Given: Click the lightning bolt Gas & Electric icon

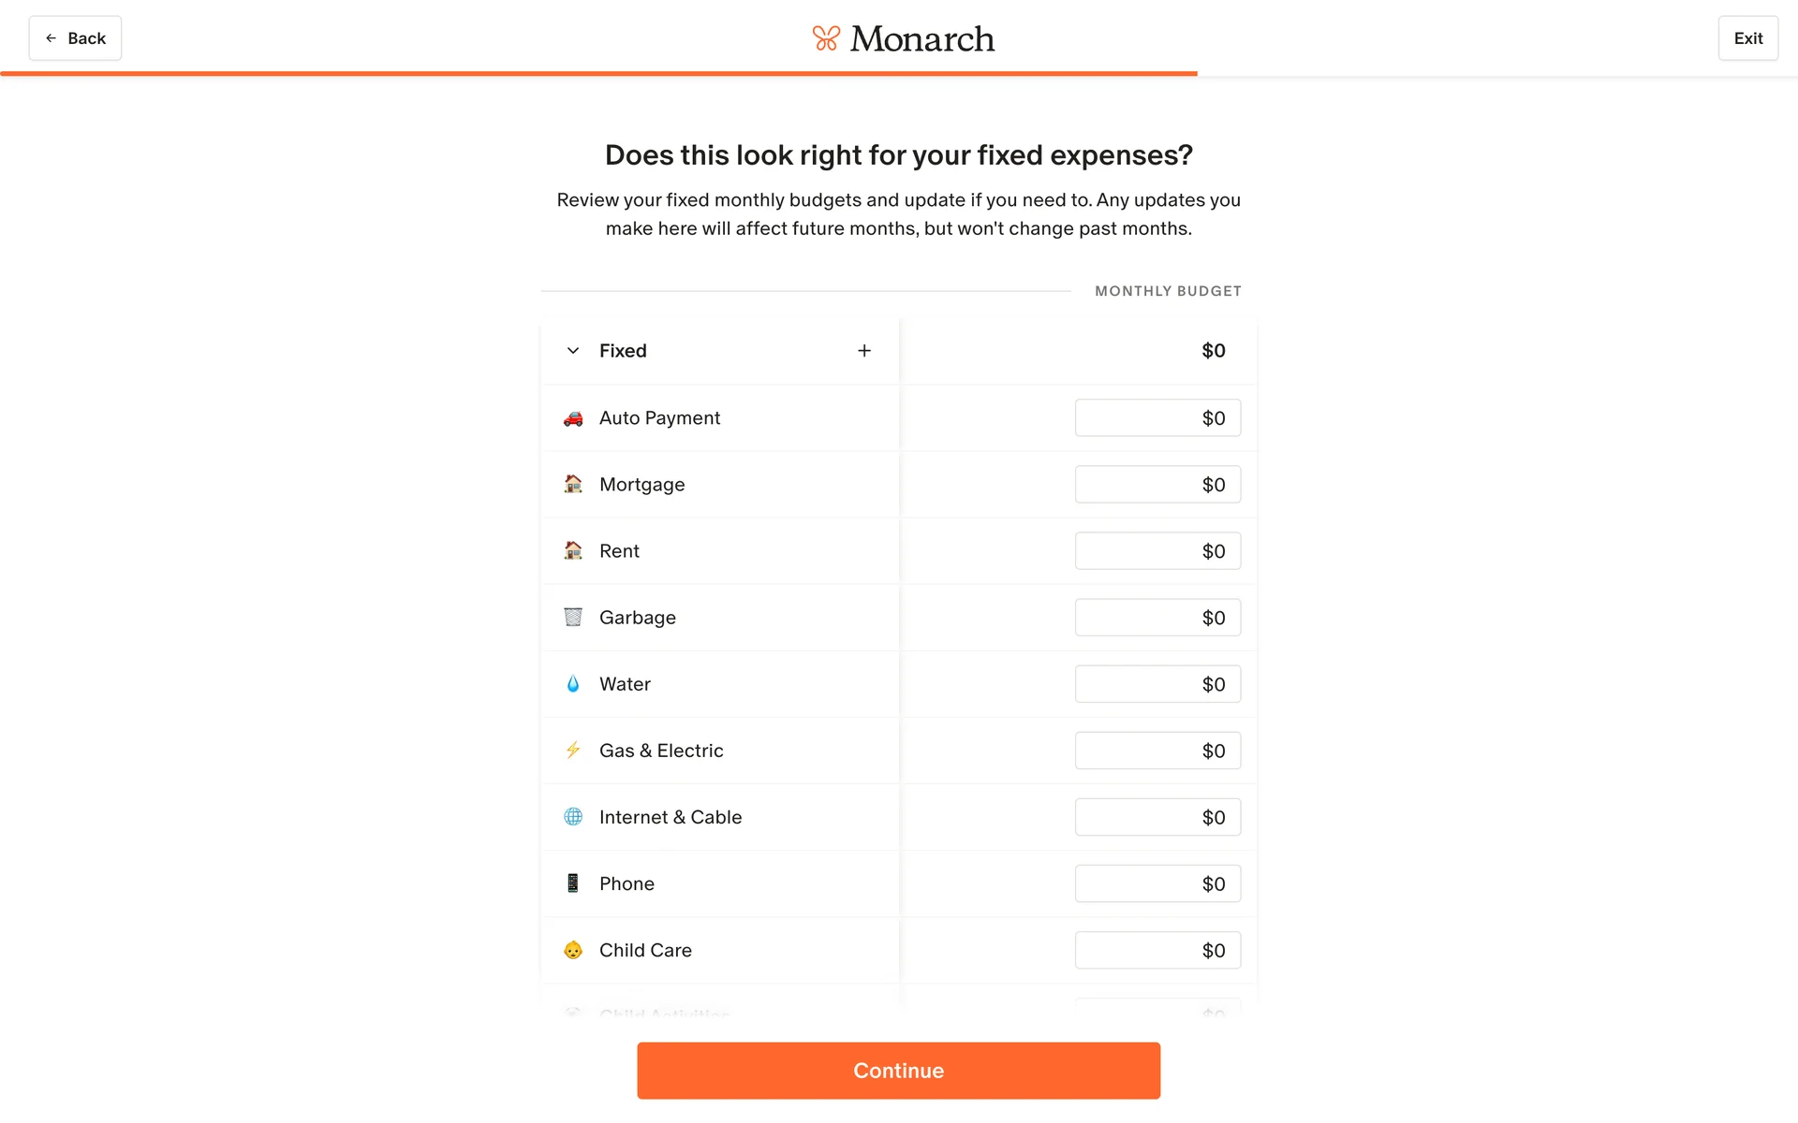Looking at the screenshot, I should (573, 751).
